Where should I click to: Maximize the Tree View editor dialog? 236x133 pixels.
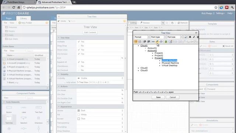pos(196,33)
